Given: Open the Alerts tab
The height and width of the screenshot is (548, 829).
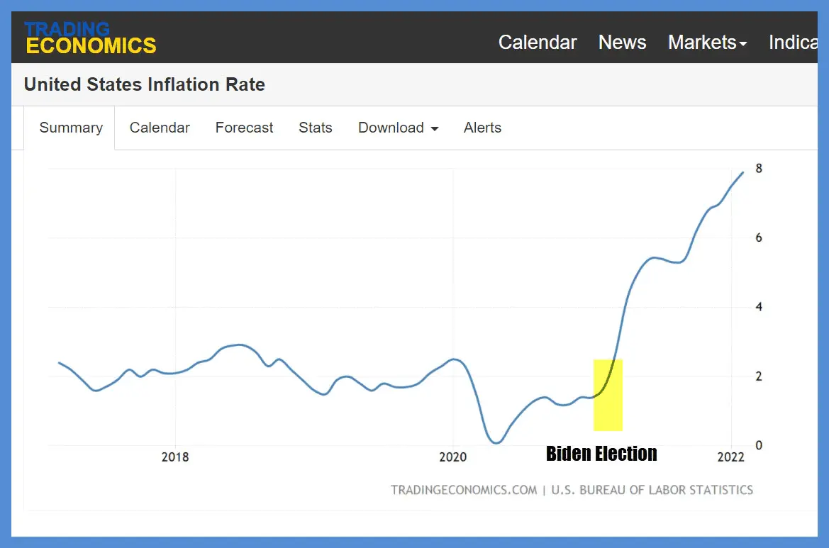Looking at the screenshot, I should 482,128.
